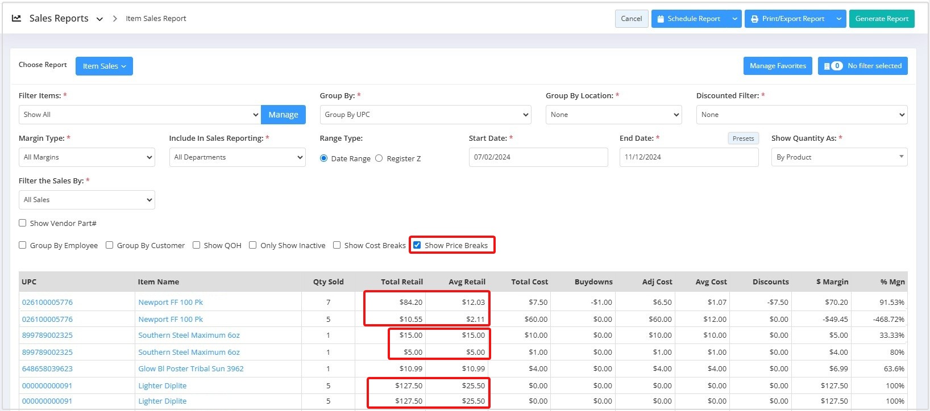Open the first Lighter Diplite item link

click(163, 386)
